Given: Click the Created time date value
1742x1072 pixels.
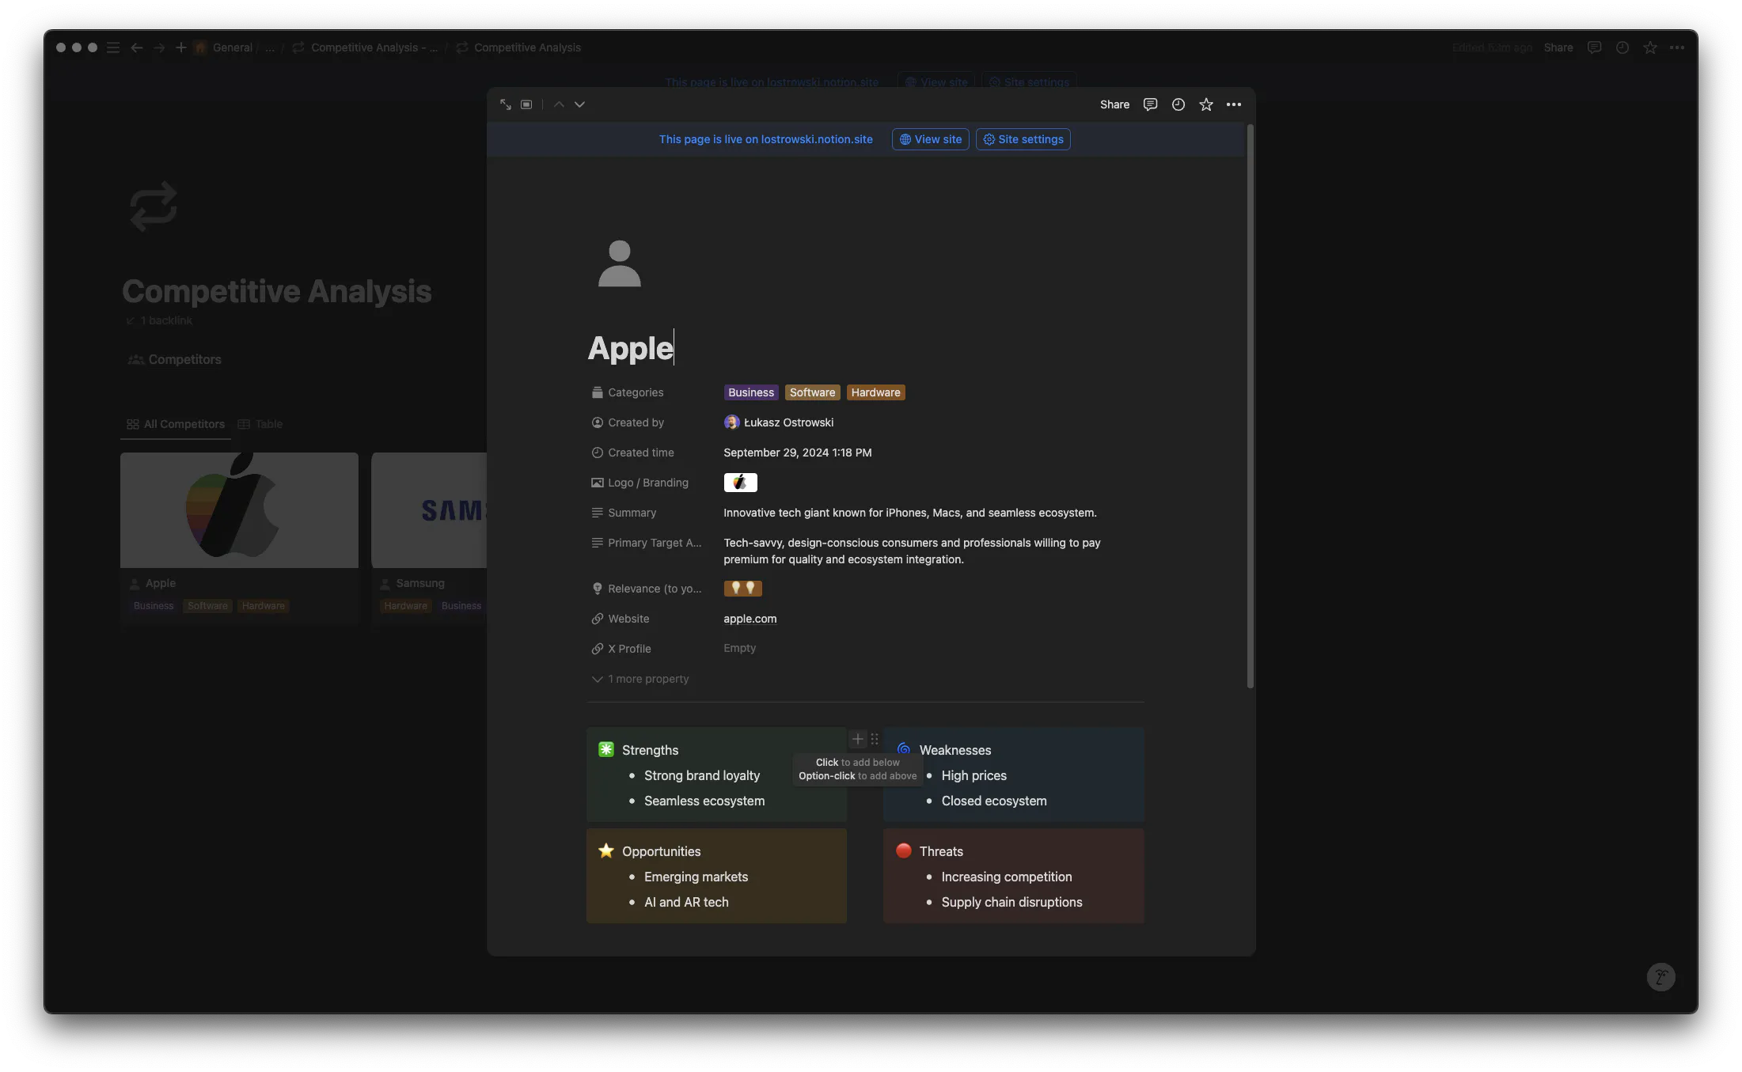Looking at the screenshot, I should (x=797, y=453).
